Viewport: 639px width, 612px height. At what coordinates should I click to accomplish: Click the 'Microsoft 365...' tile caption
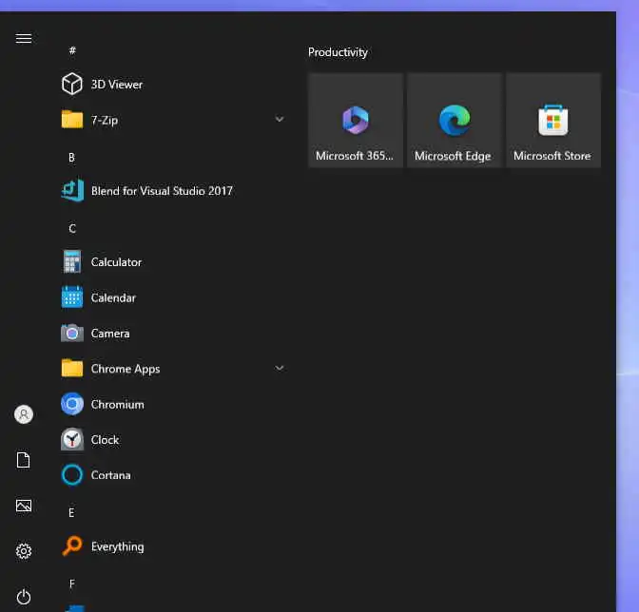click(355, 156)
